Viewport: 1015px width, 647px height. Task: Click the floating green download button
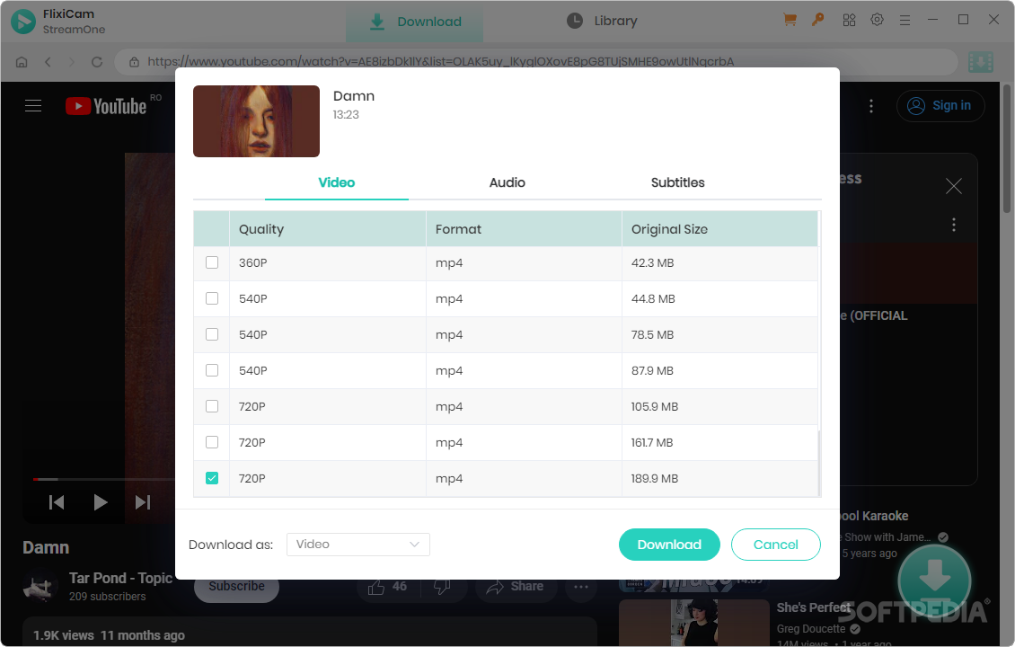pyautogui.click(x=934, y=581)
